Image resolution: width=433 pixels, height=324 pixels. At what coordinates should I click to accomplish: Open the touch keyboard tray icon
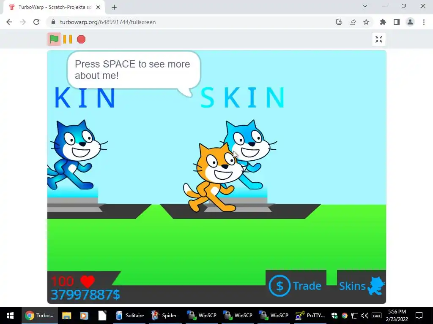tap(377, 316)
